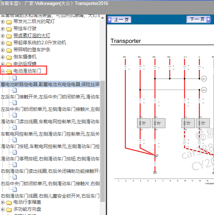Viewport: 214px width, 215px height.
Task: Click page icon above 右侧滑动车门读出线圈 entry
Action: click(x=15, y=165)
